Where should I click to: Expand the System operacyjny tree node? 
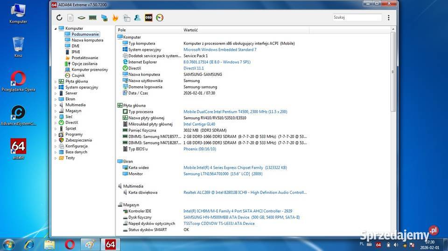click(x=56, y=87)
